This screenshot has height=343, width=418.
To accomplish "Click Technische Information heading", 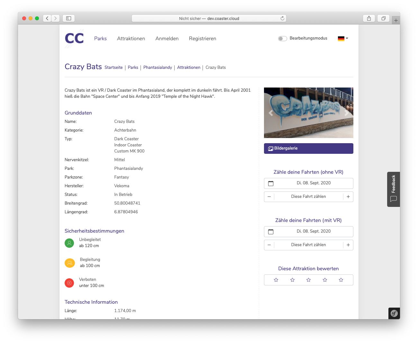I will coord(91,302).
